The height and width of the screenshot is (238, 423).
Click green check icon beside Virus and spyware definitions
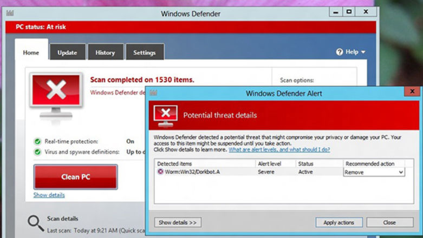point(37,152)
